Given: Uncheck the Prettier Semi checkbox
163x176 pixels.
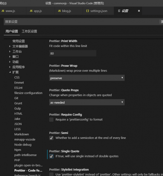Looking at the screenshot, I should tap(51, 138).
